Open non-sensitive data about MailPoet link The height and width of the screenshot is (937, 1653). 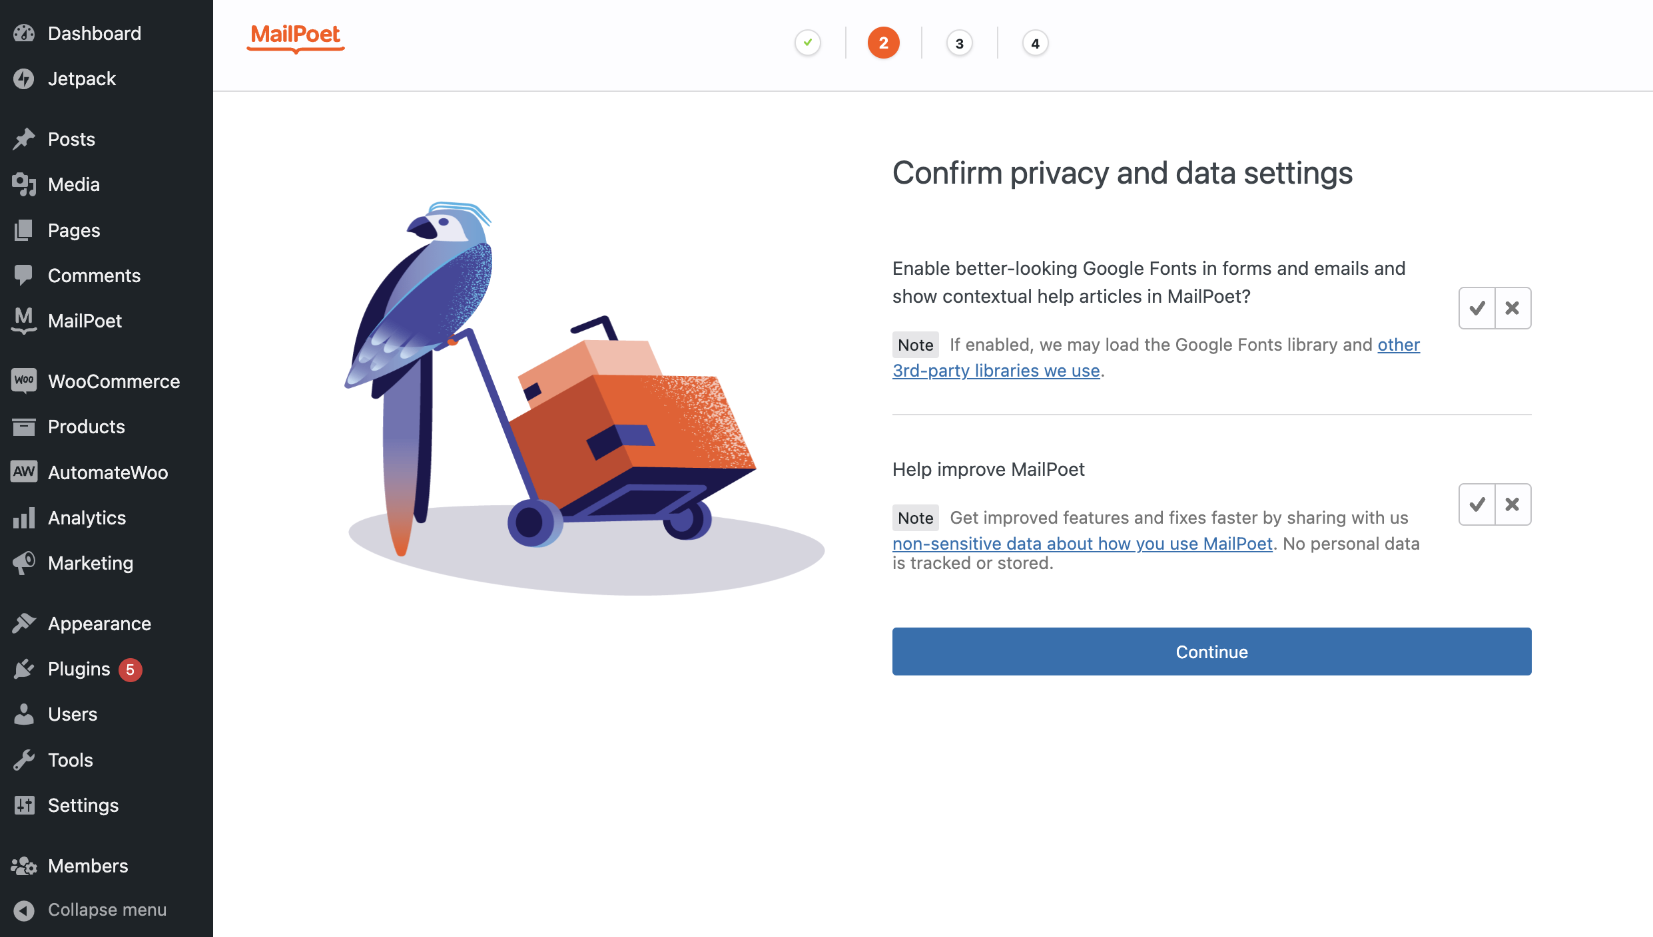(1082, 544)
